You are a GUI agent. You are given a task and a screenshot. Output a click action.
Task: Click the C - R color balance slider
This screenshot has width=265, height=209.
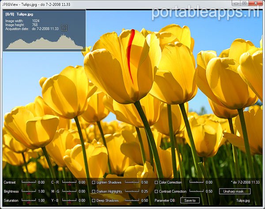click(x=69, y=182)
